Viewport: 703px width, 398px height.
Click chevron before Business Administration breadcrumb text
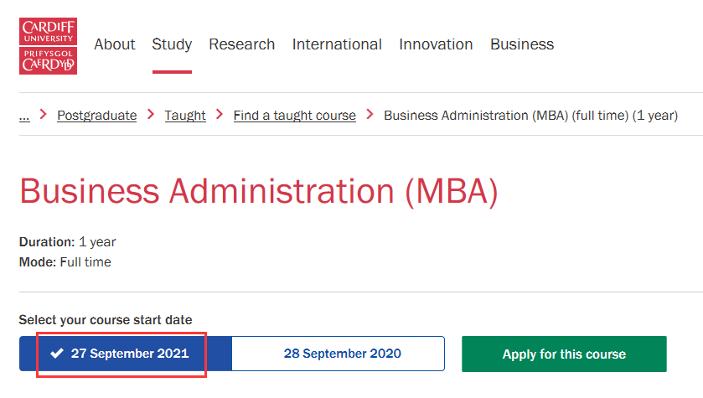click(x=370, y=114)
